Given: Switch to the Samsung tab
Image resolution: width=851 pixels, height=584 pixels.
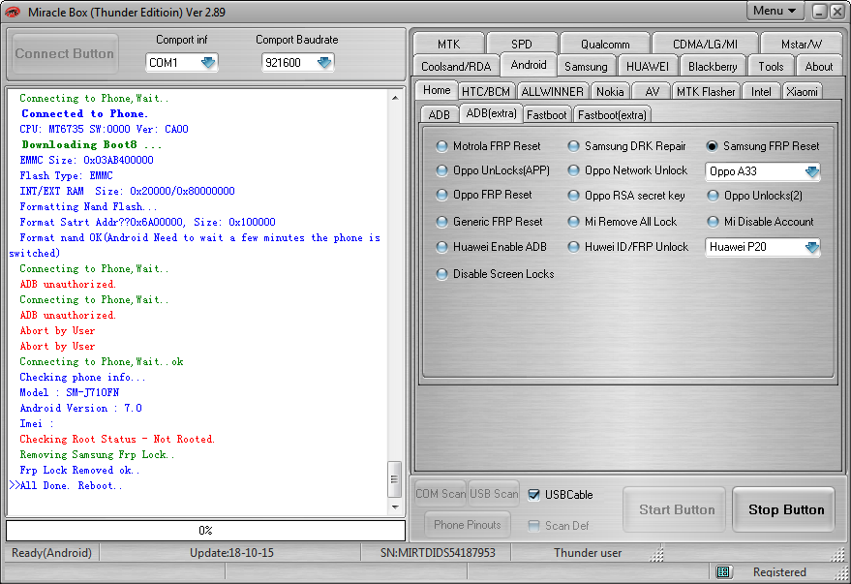Looking at the screenshot, I should [586, 66].
